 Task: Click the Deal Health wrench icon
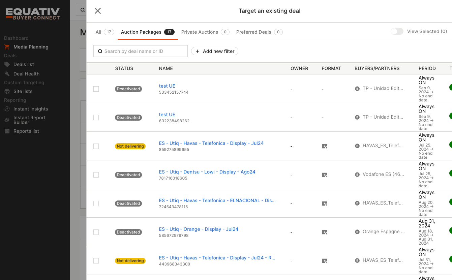[x=7, y=74]
